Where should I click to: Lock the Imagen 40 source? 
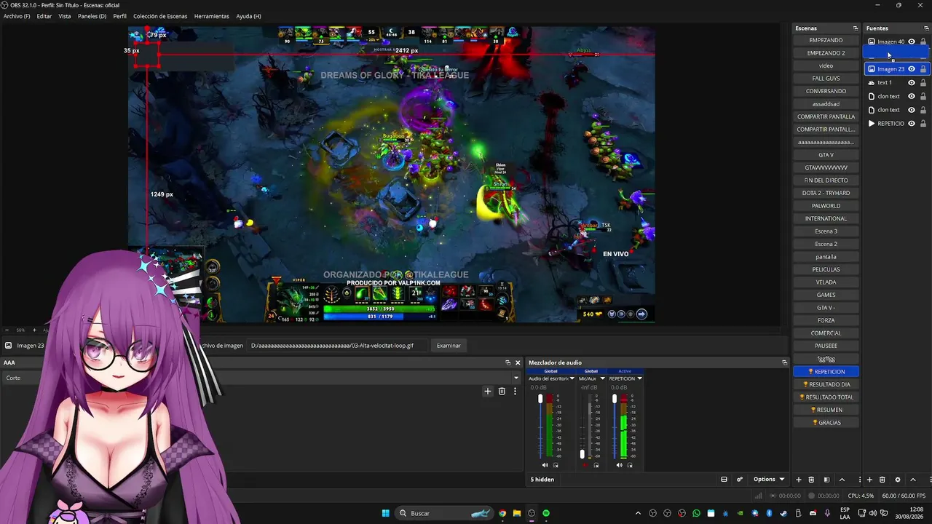pyautogui.click(x=923, y=41)
